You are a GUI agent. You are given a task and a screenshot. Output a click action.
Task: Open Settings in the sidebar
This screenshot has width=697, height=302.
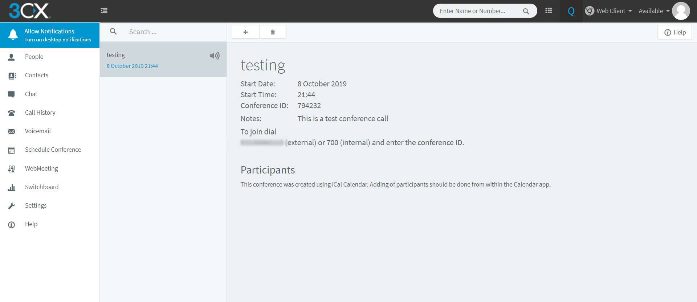(36, 205)
